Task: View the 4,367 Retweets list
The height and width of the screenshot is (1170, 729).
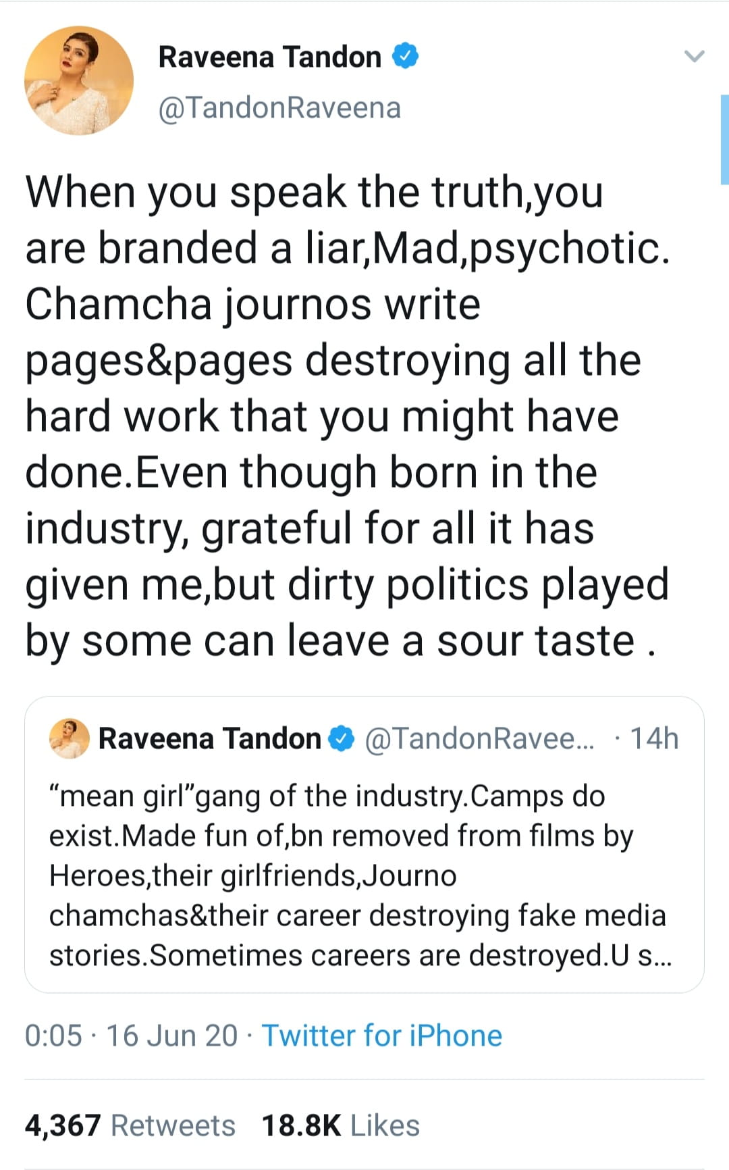Action: [x=62, y=1126]
